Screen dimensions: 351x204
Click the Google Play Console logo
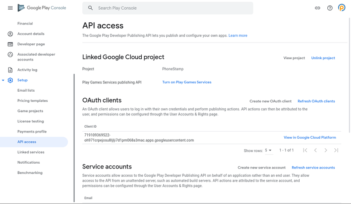pos(42,8)
